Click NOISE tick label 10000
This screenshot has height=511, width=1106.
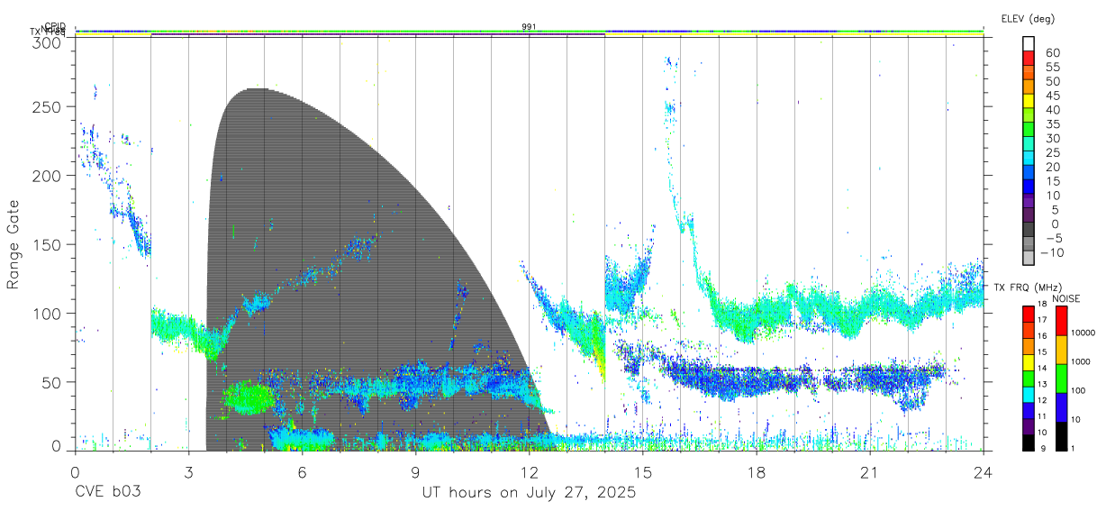pos(1083,333)
